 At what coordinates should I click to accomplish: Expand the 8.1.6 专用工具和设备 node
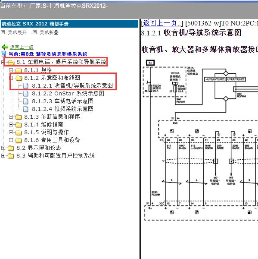[11, 140]
